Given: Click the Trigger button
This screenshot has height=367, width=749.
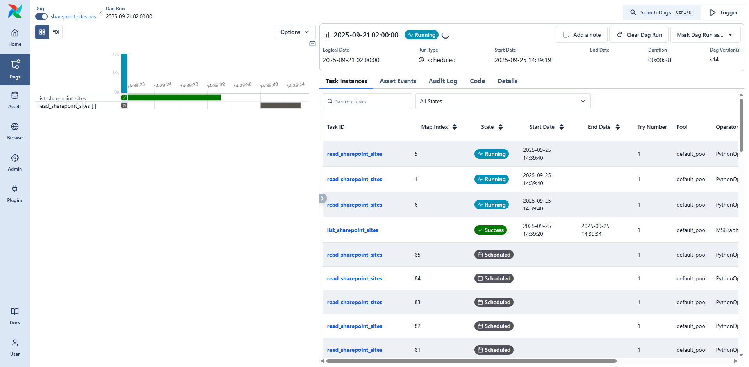Looking at the screenshot, I should pos(723,12).
